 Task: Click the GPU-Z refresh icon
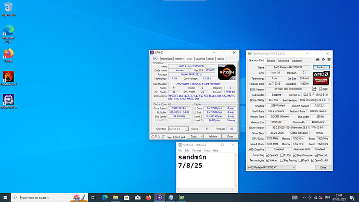323,59
